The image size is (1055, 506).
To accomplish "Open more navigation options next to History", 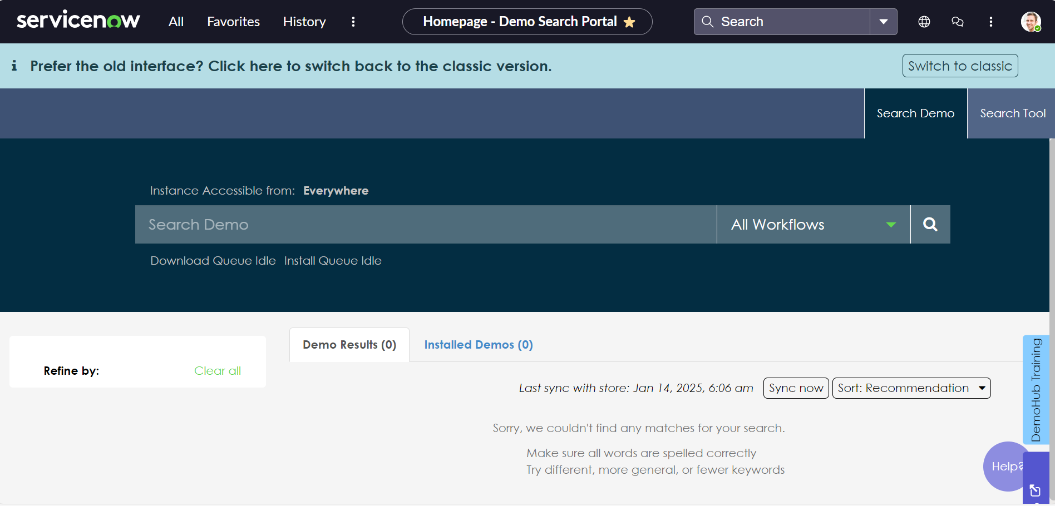I will pos(353,22).
